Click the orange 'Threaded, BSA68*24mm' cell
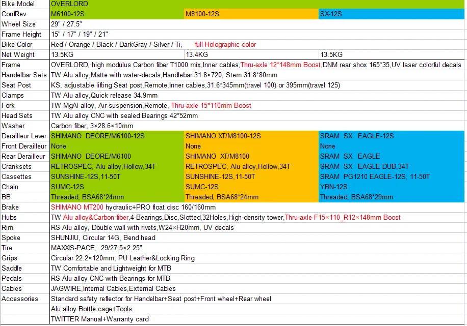Image resolution: width=467 pixels, height=326 pixels. tap(251, 197)
